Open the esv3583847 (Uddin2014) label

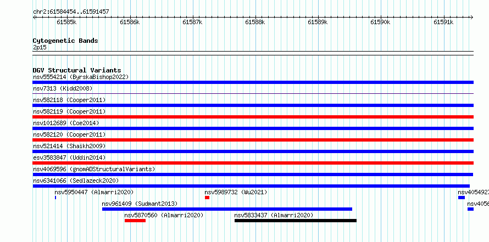pyautogui.click(x=69, y=157)
